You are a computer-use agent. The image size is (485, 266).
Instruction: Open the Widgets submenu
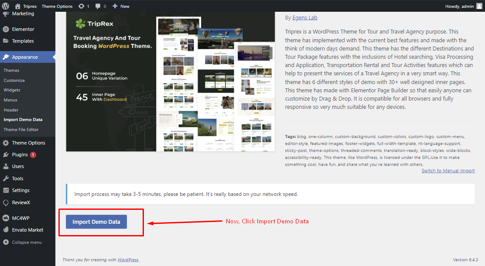12,90
